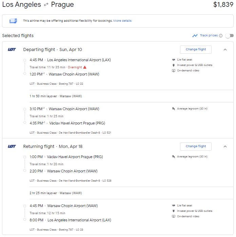Click the $1,839 total price
Image resolution: width=236 pixels, height=237 pixels.
click(x=223, y=4)
